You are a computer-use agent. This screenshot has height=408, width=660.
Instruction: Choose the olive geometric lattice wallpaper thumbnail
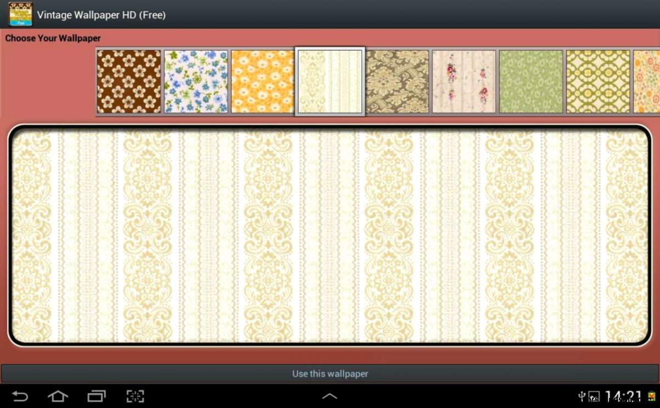(x=598, y=82)
